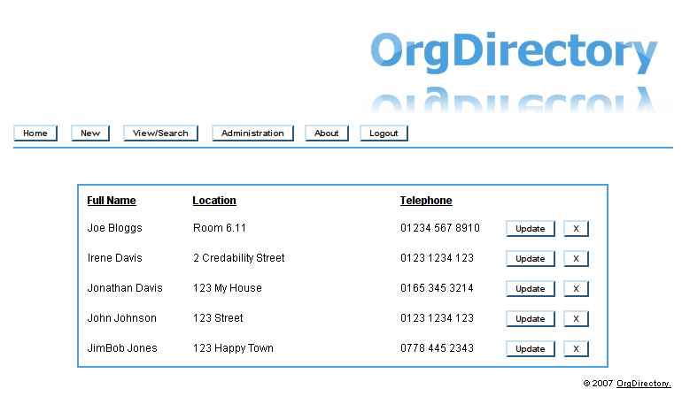682x419 pixels.
Task: Click the OrgDirectory logo
Action: pyautogui.click(x=514, y=53)
